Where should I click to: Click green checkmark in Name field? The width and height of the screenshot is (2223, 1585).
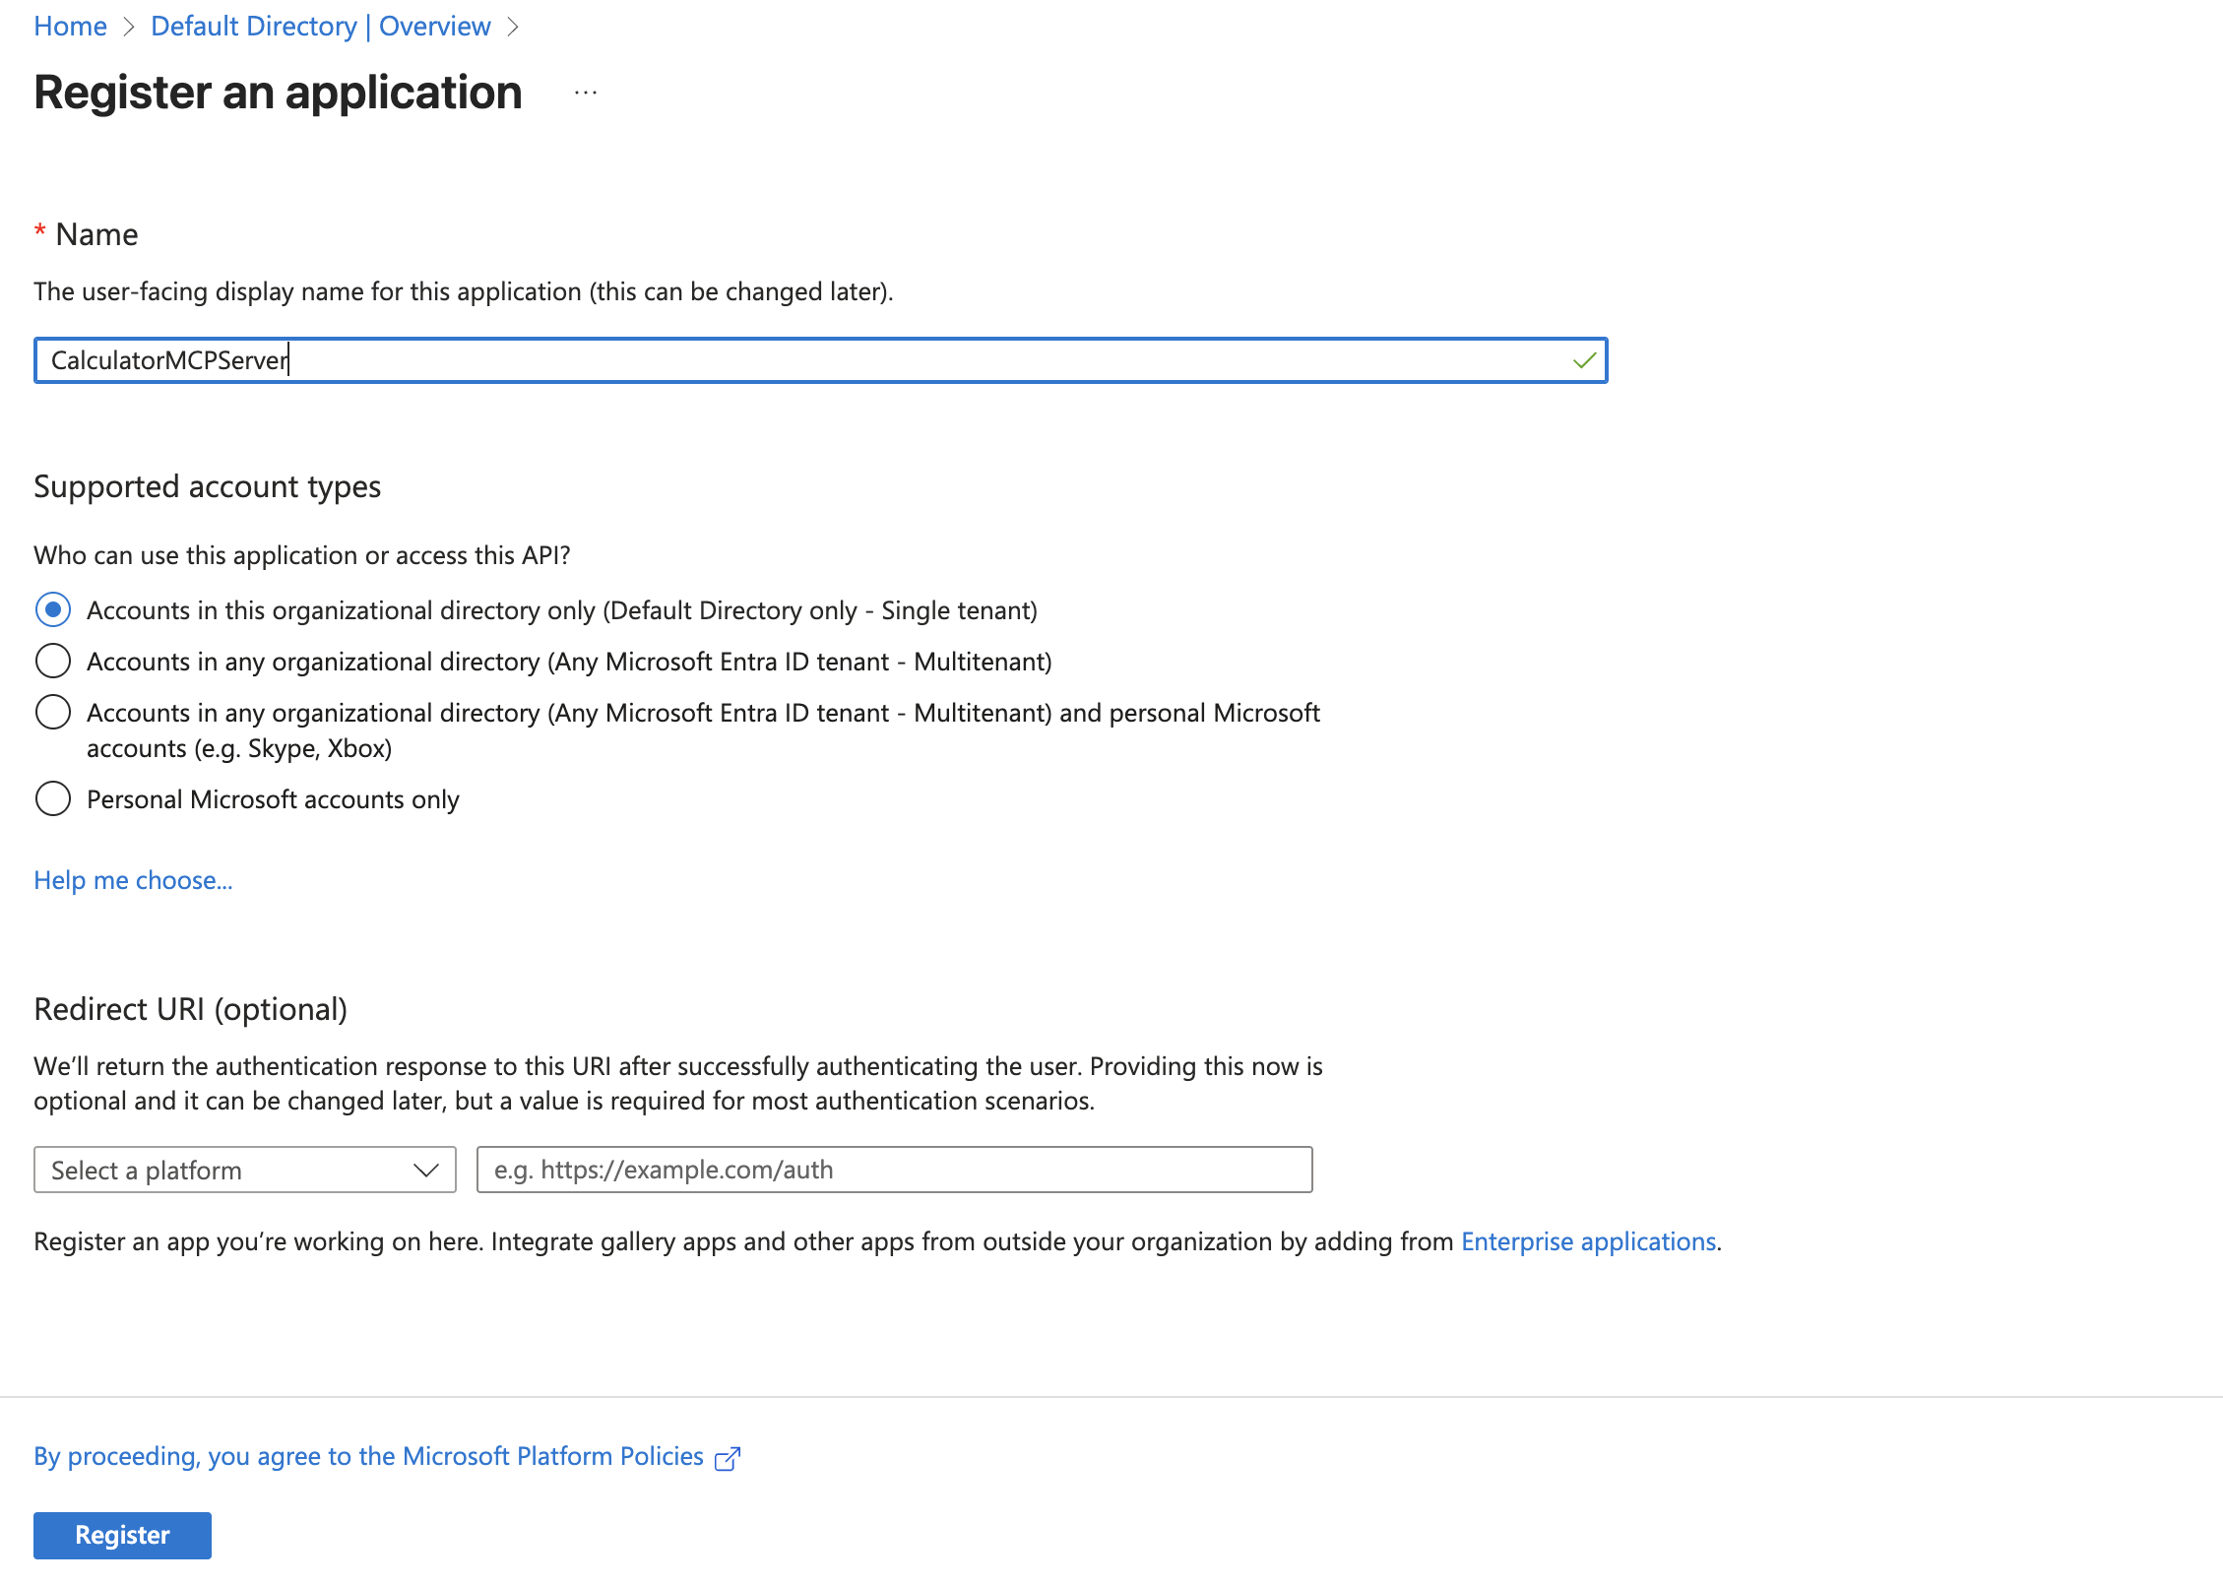point(1584,360)
